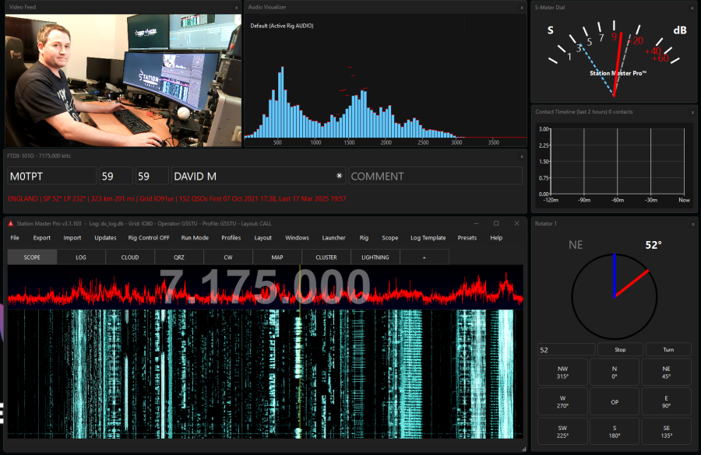The width and height of the screenshot is (701, 455).
Task: Switch to the MAP tab
Action: (x=277, y=257)
